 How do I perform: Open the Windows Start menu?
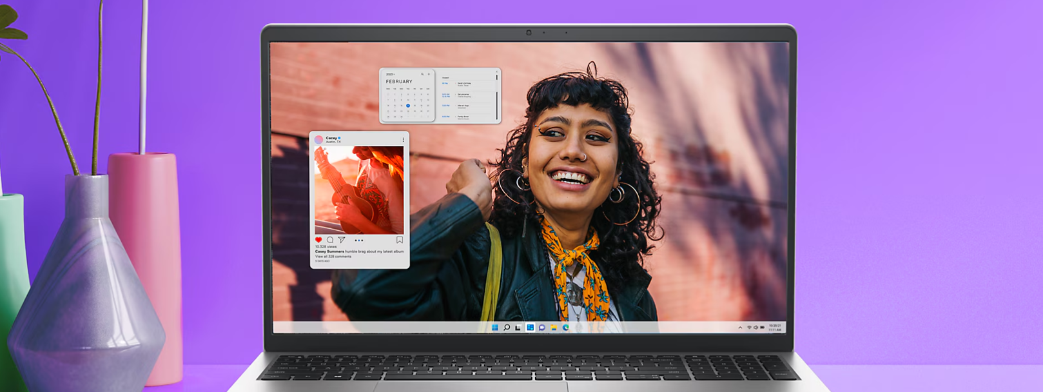(x=495, y=328)
